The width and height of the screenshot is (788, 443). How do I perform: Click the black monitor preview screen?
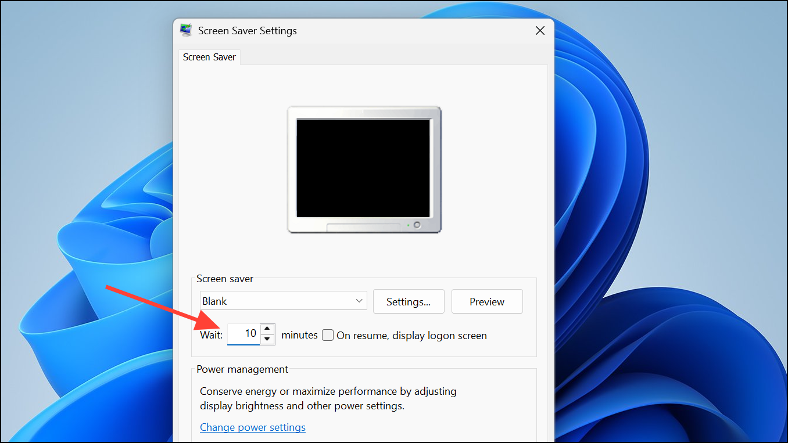(x=363, y=168)
